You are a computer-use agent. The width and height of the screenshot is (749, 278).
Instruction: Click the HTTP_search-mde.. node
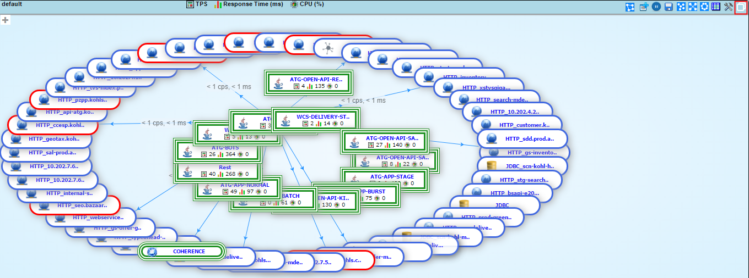(494, 100)
